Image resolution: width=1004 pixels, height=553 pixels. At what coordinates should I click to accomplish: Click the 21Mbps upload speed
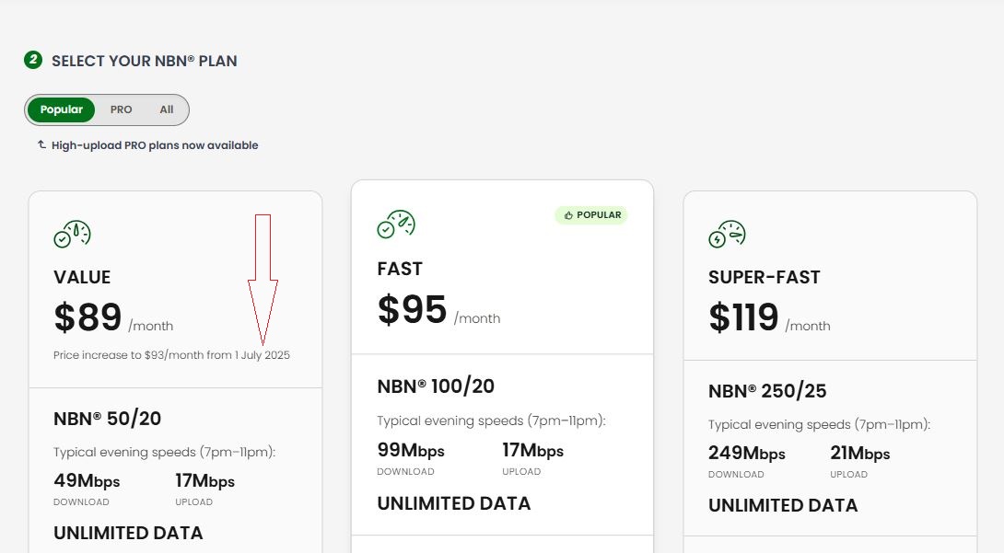tap(860, 454)
